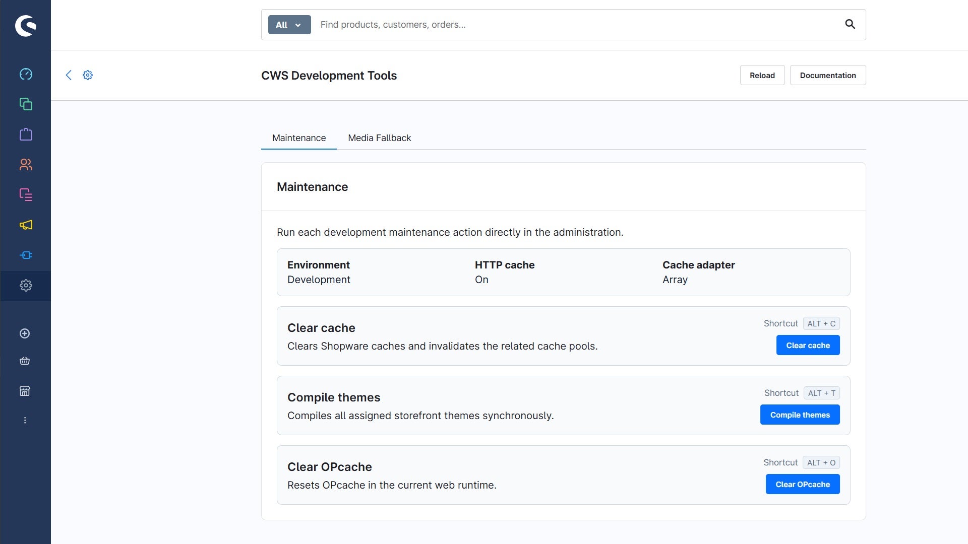Click the Compile themes section heading
Screen dimensions: 968x544
pyautogui.click(x=334, y=397)
